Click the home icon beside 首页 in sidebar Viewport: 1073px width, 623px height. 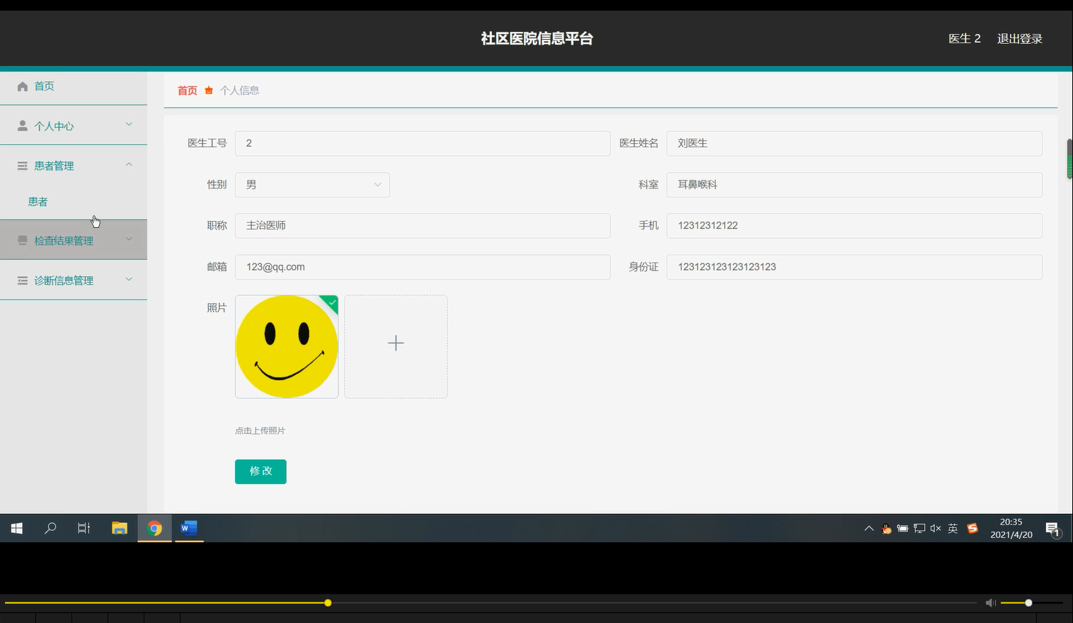click(22, 86)
